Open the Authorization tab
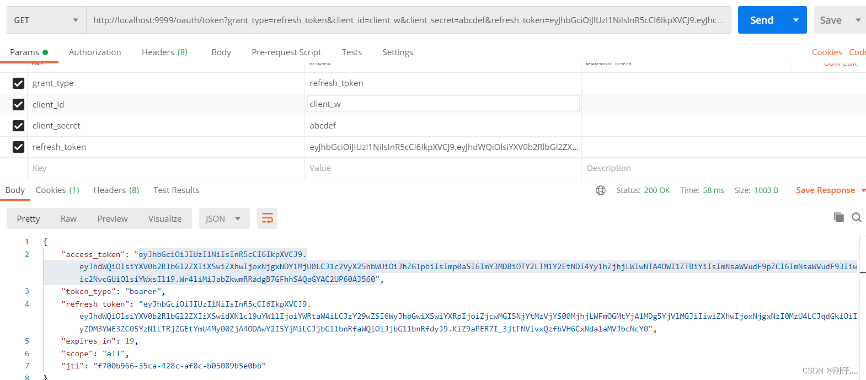The height and width of the screenshot is (380, 866). (95, 52)
